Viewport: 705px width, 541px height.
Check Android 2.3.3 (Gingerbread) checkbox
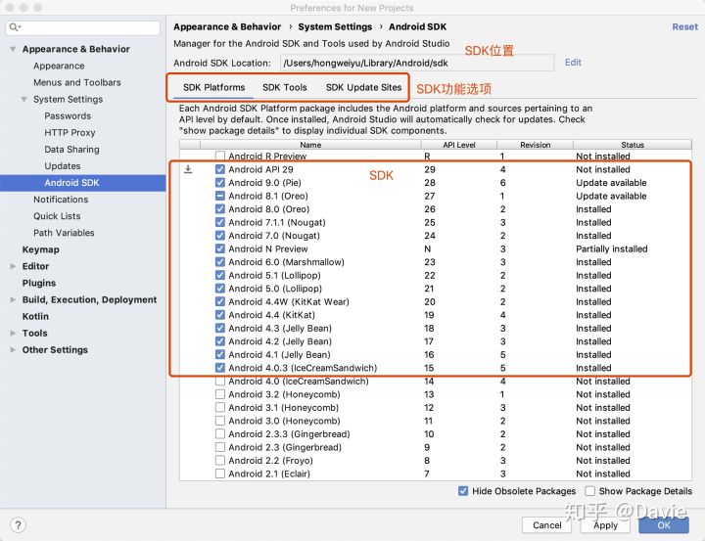tap(220, 434)
